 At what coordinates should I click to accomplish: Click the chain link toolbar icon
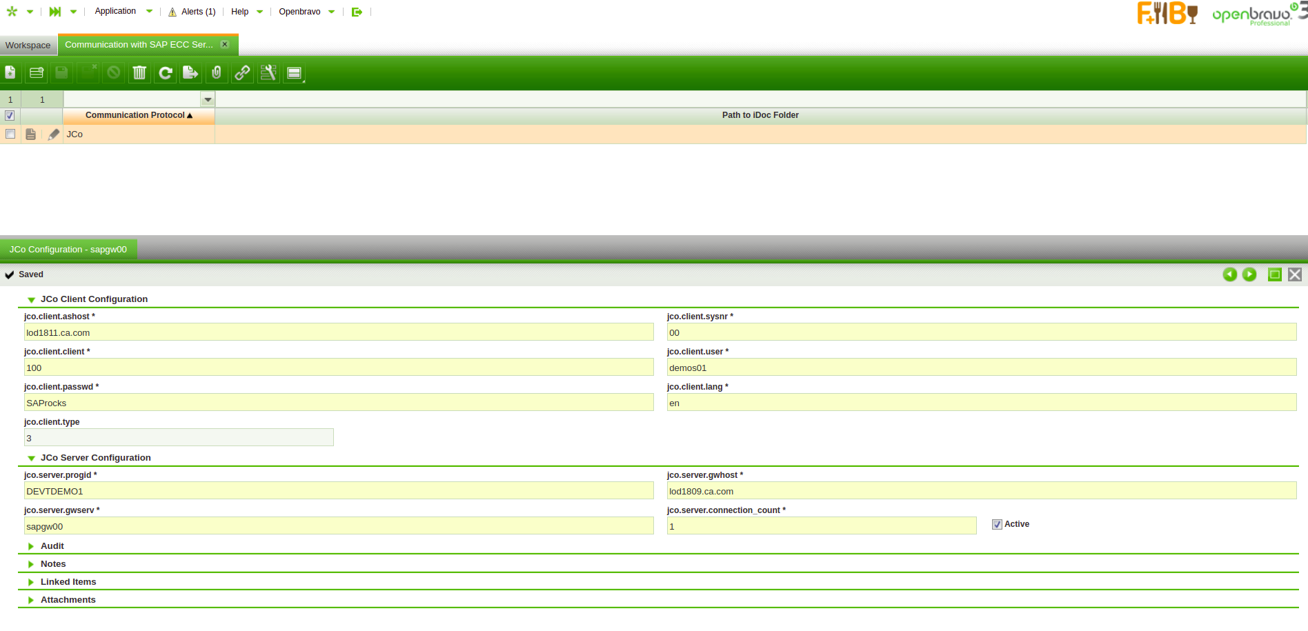pos(242,72)
